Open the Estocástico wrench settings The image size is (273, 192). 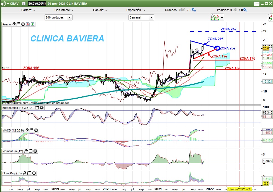pos(32,108)
